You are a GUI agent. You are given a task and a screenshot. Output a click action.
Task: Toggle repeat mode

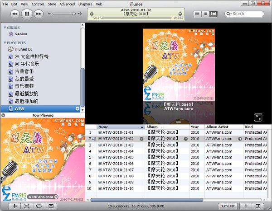(39, 206)
